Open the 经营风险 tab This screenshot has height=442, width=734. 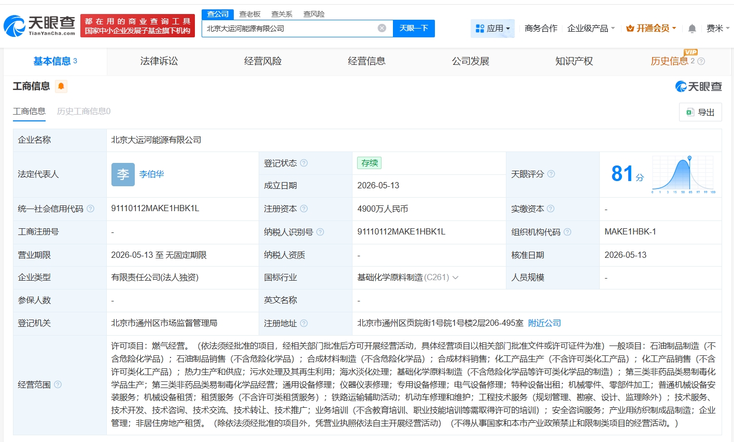[x=263, y=61]
